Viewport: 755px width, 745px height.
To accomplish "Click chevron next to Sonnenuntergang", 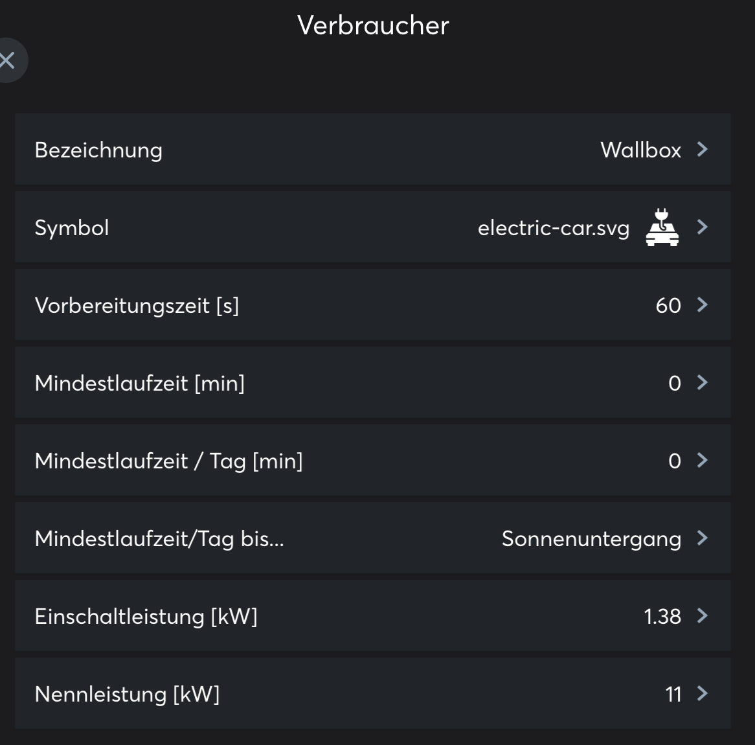I will point(703,538).
